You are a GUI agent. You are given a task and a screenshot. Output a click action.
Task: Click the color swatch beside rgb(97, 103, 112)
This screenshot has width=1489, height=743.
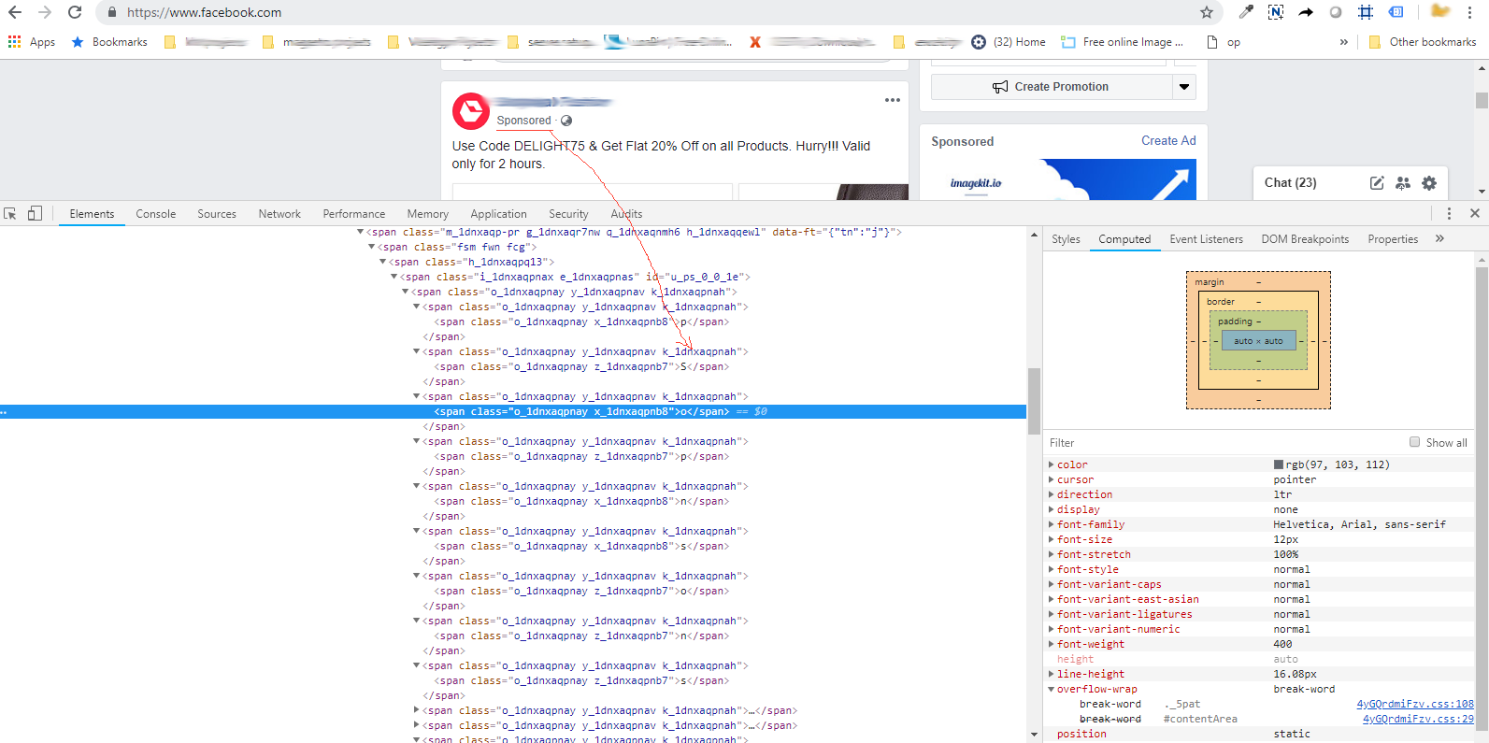[1279, 464]
